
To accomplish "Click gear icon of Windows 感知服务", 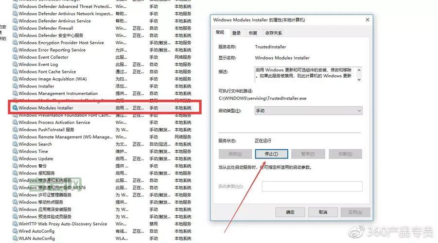I will coord(15,173).
